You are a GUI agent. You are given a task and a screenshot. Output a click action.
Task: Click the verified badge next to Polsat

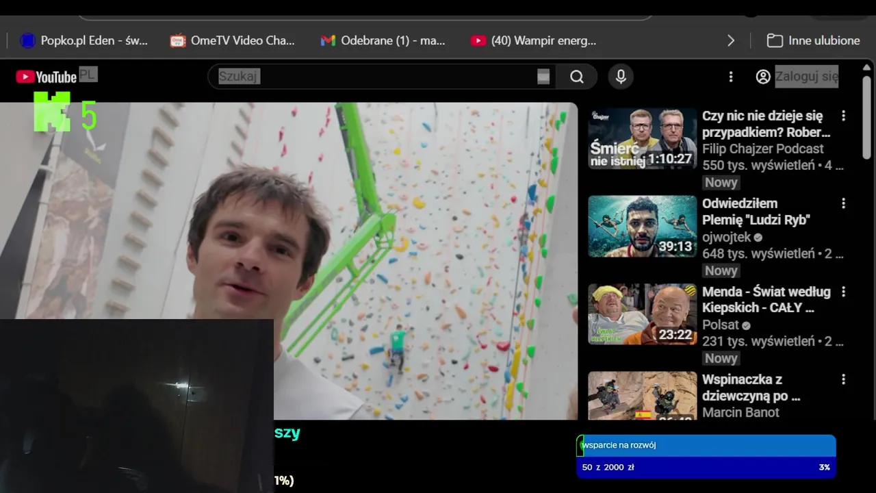pos(747,325)
